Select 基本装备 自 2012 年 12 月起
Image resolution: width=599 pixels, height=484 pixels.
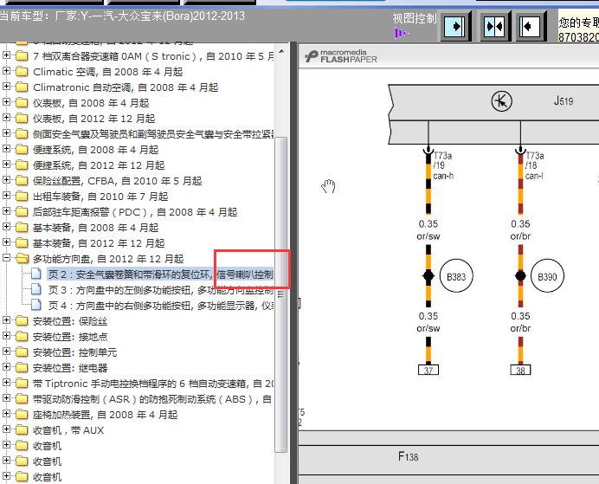(99, 243)
